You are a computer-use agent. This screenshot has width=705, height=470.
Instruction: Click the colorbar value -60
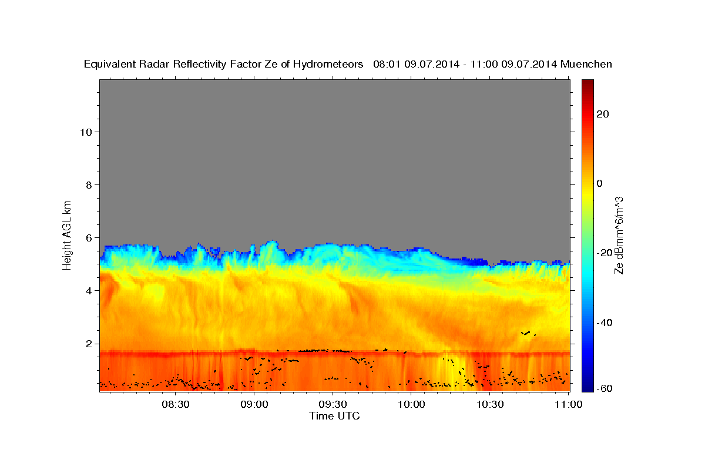click(605, 388)
